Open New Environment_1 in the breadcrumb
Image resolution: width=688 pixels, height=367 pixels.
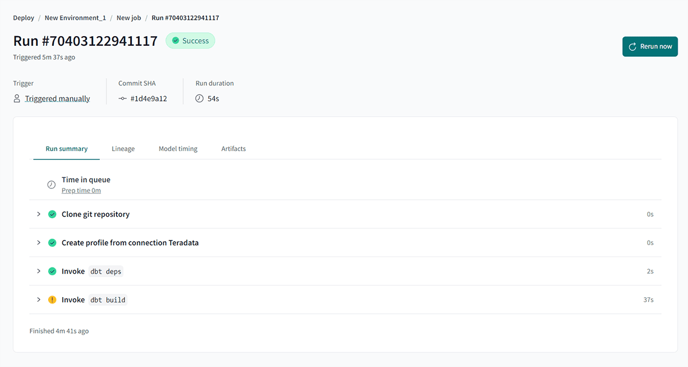(75, 18)
